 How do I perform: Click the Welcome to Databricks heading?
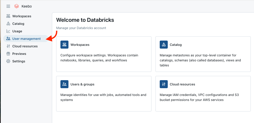click(85, 20)
